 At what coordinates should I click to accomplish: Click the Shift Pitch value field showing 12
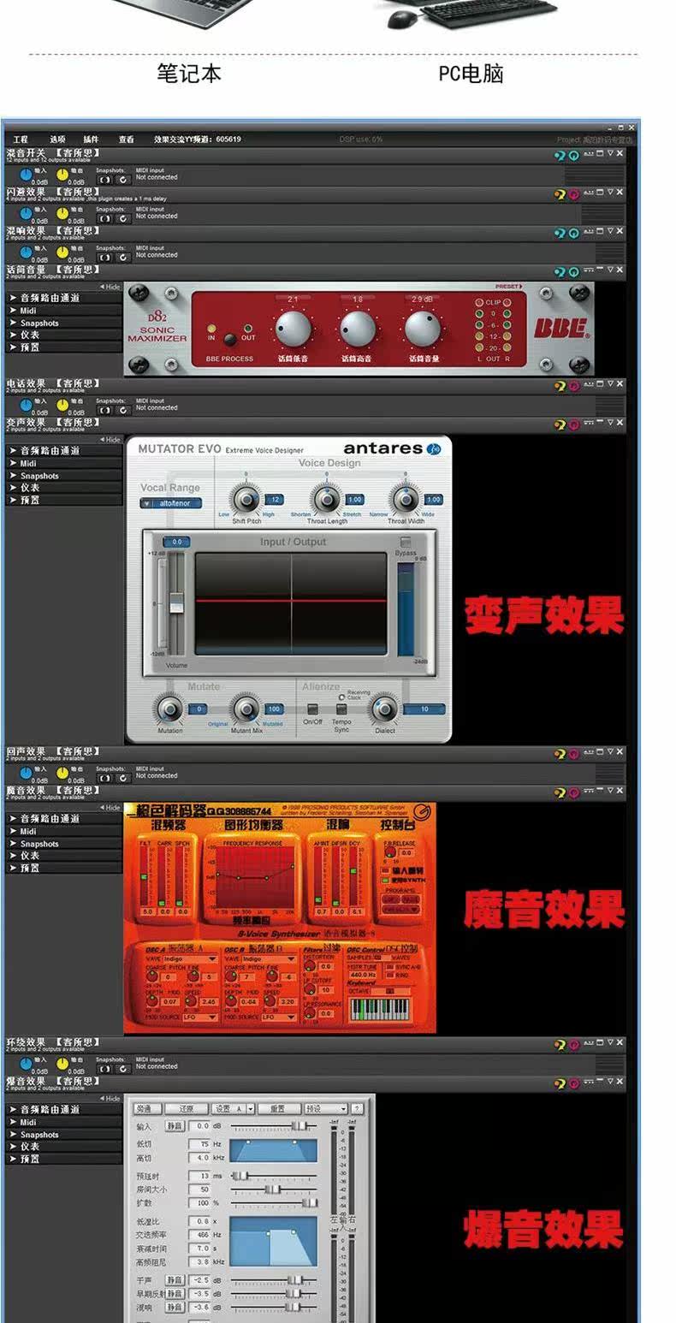275,499
